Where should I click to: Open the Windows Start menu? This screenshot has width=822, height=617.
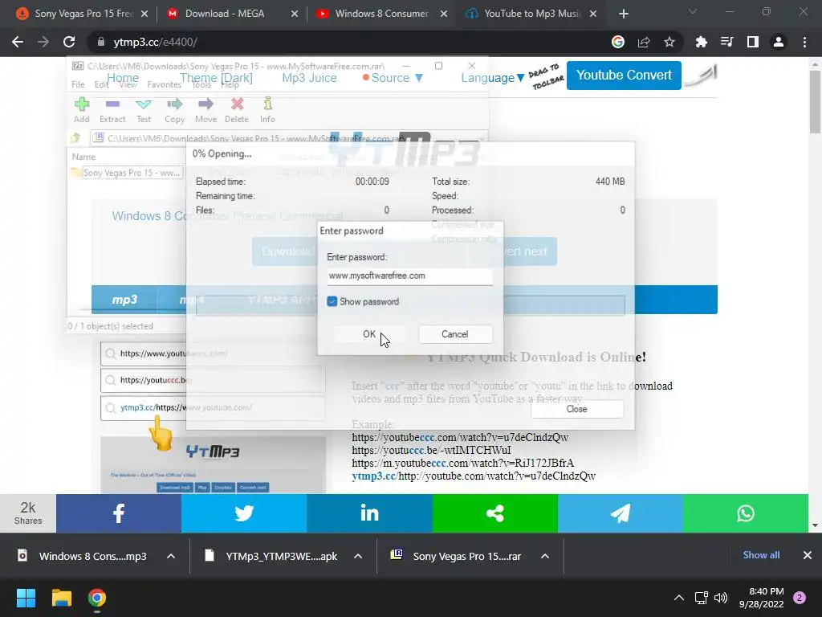pos(26,598)
